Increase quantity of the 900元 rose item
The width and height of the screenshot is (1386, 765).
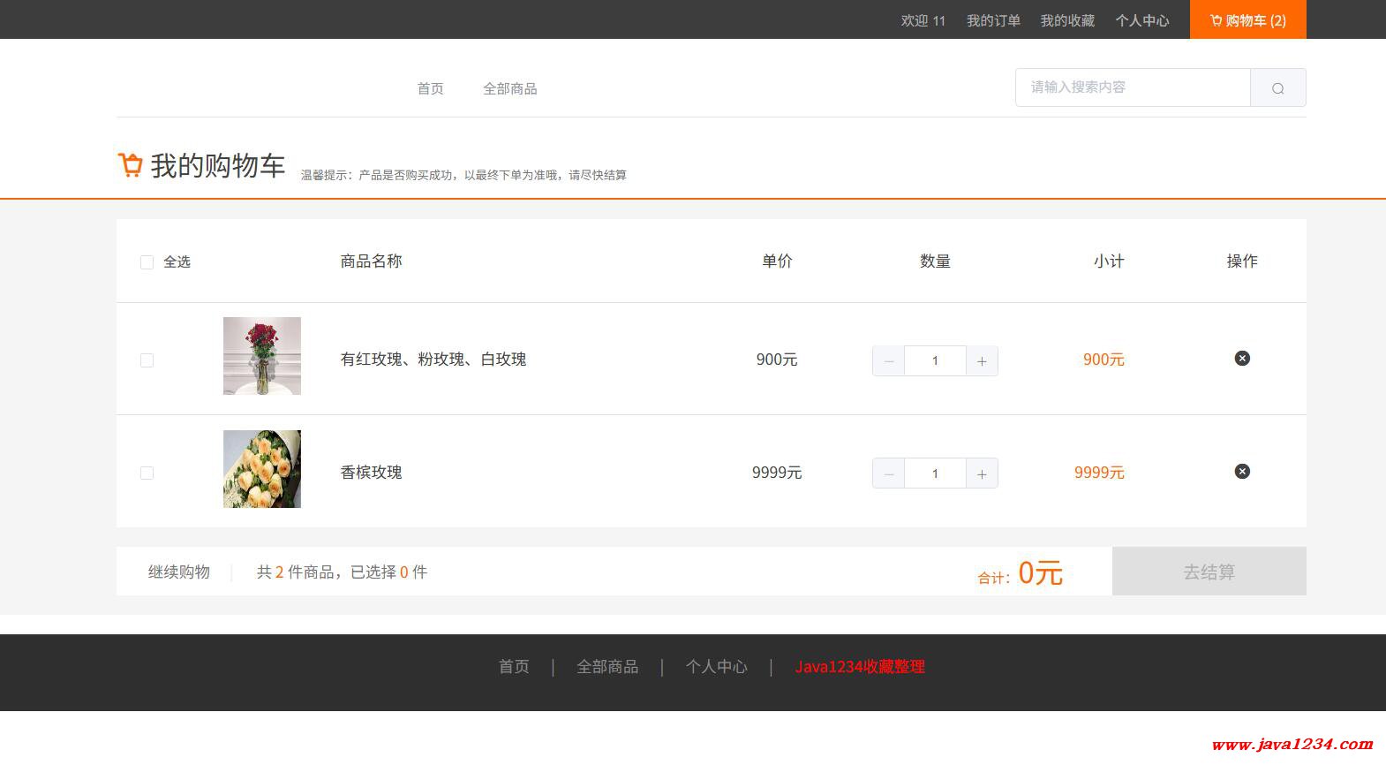(x=982, y=360)
